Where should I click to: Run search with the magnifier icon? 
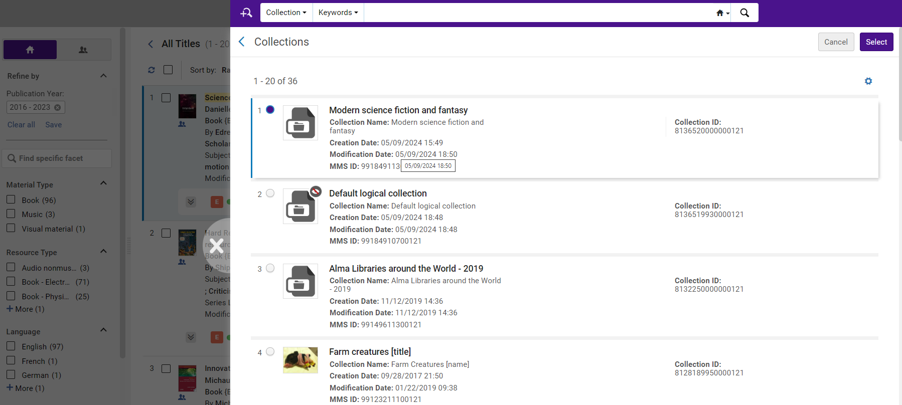744,13
